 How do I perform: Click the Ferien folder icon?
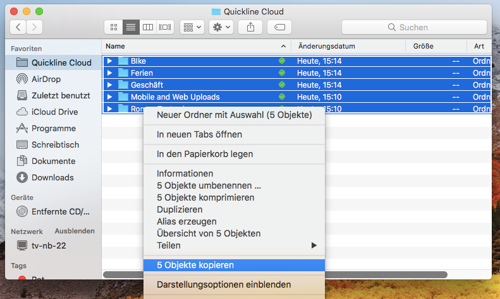pos(123,73)
